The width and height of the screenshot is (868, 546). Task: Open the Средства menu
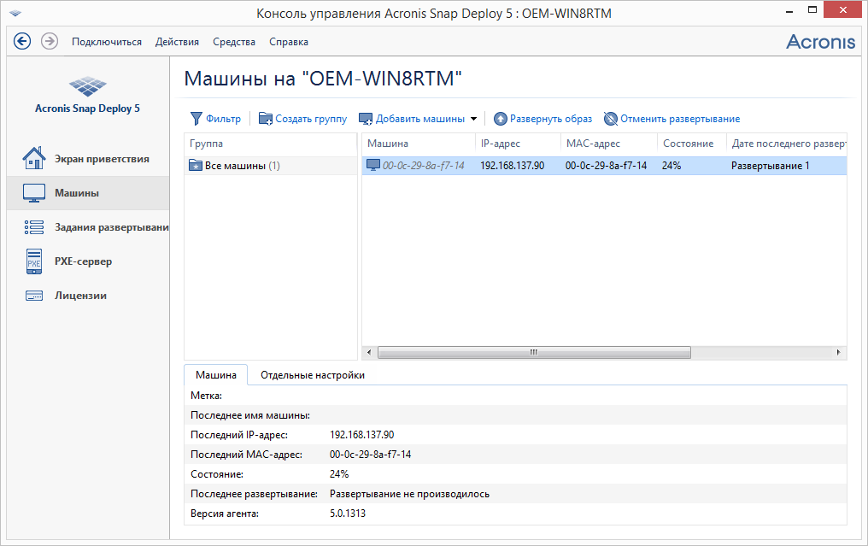coord(234,42)
